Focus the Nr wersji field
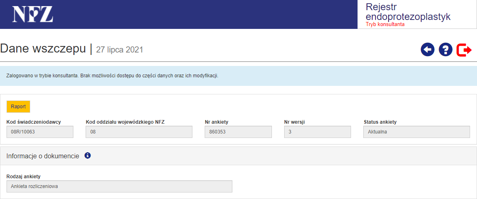477x199 pixels. pyautogui.click(x=317, y=132)
